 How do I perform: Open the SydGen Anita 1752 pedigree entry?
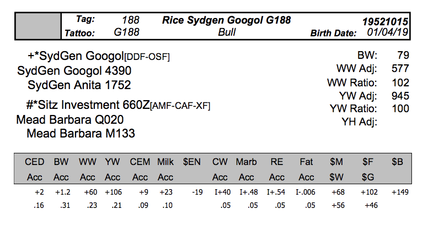[x=79, y=85]
